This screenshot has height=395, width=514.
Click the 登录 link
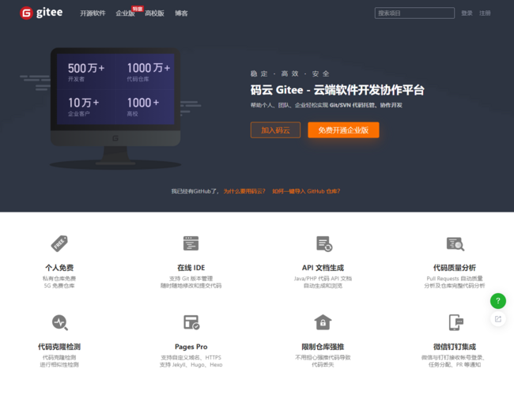tap(467, 13)
